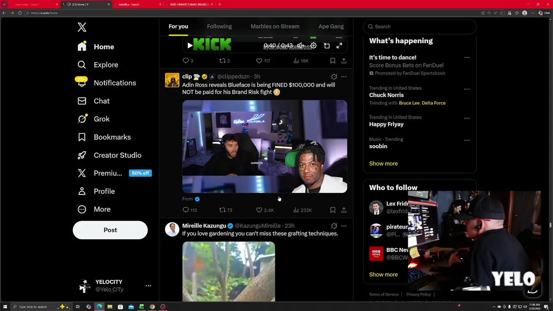
Task: Share the Blueface clip post
Action: click(x=344, y=210)
